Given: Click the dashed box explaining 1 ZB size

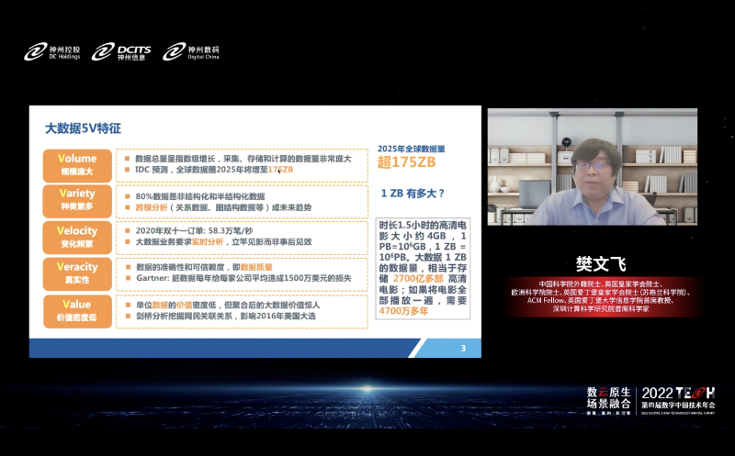Looking at the screenshot, I should click(423, 268).
